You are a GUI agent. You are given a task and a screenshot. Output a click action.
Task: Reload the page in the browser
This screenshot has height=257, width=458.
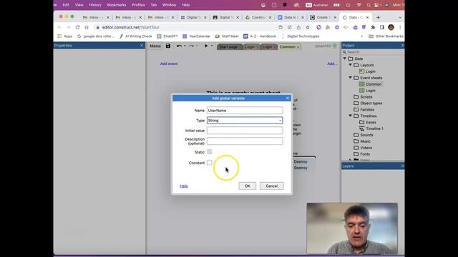(x=77, y=27)
